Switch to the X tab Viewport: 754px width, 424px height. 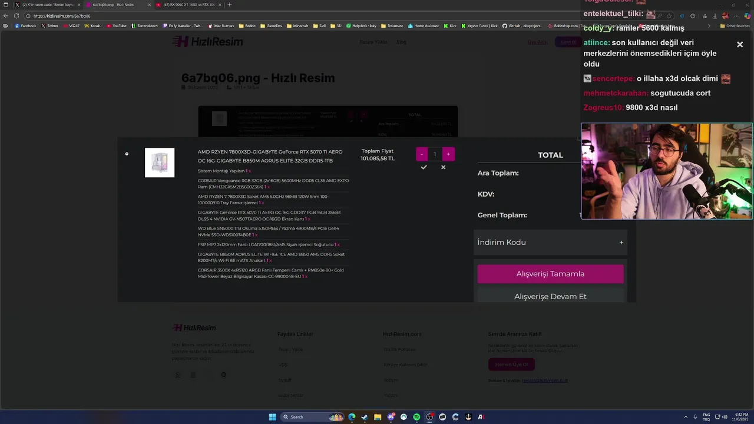[x=48, y=5]
